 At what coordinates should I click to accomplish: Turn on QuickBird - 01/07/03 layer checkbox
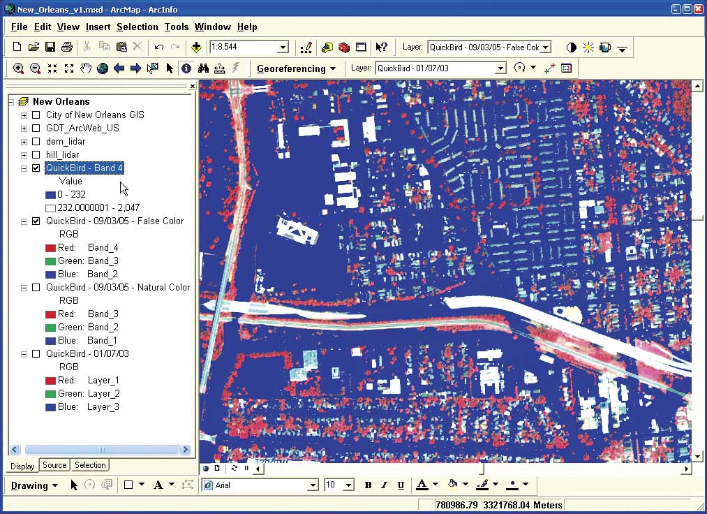(36, 354)
